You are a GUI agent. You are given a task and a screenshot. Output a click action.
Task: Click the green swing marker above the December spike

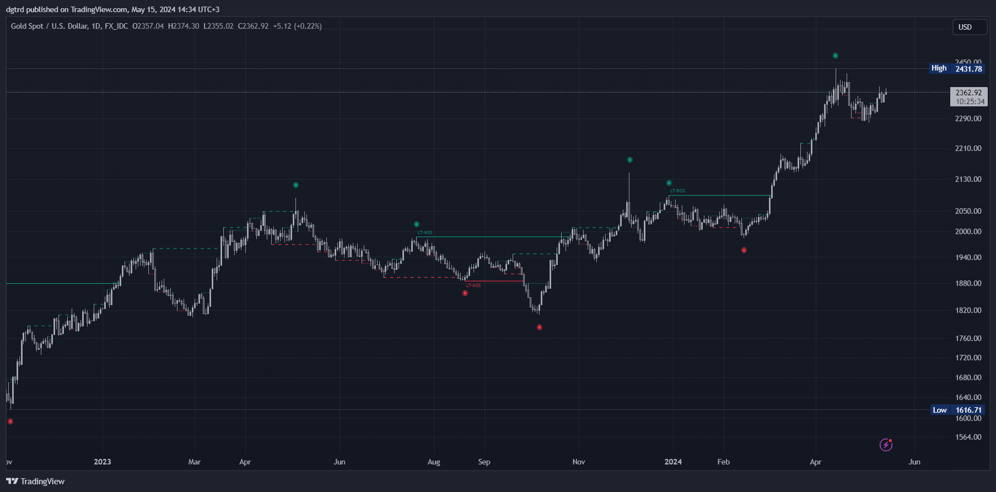(x=629, y=160)
